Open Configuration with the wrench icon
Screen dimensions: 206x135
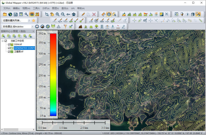[x=26, y=14]
